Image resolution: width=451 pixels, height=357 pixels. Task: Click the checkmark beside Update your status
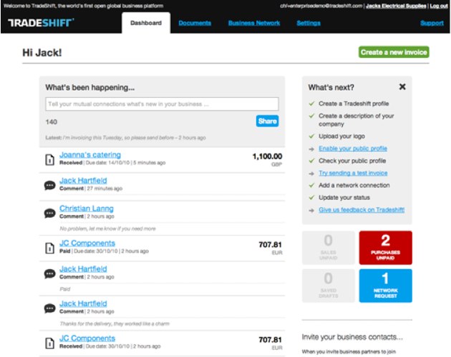[311, 198]
